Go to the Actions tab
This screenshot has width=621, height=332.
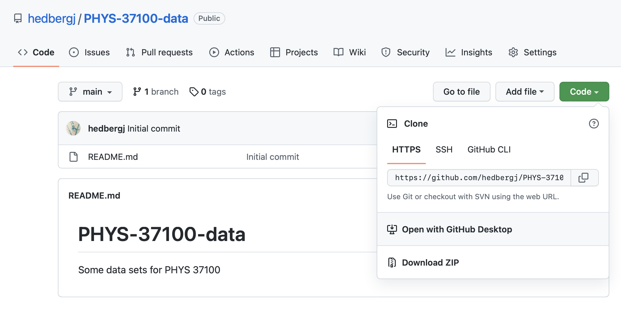coord(231,52)
